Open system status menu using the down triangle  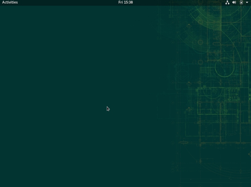247,2
